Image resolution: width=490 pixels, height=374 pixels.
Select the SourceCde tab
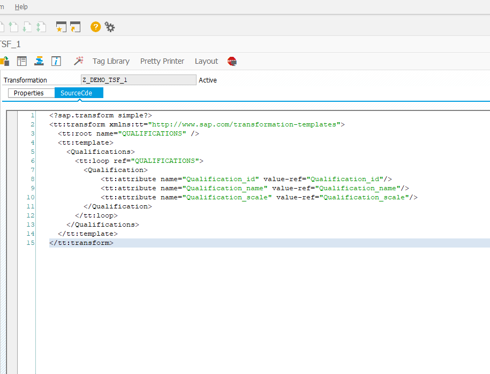(x=78, y=93)
